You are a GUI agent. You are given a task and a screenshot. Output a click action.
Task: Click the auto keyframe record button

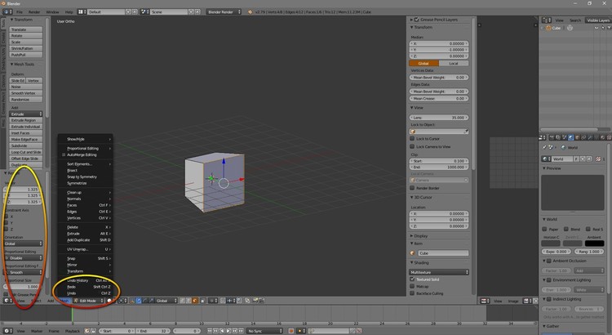[290, 331]
